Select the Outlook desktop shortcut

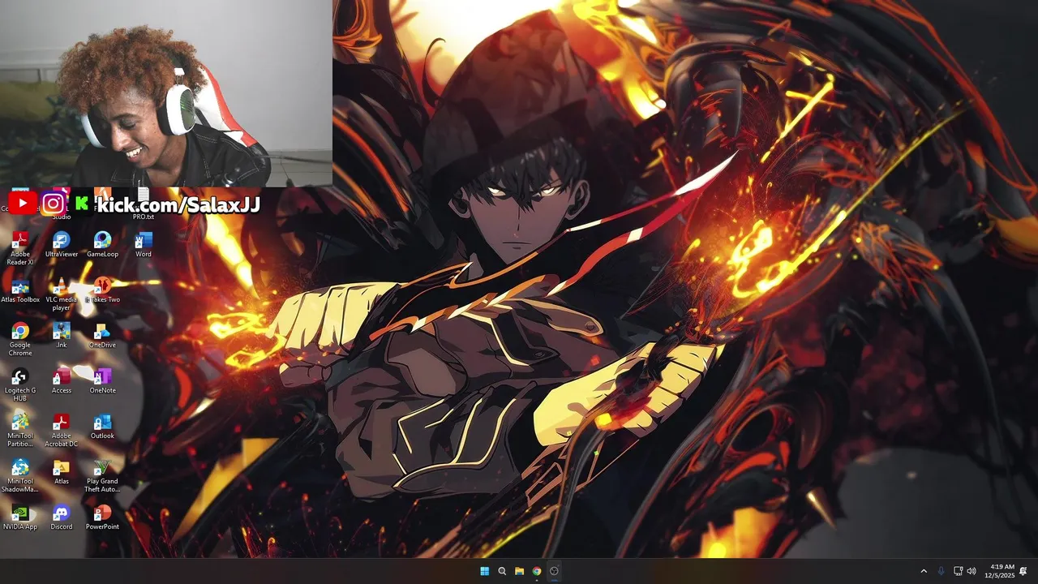[102, 427]
